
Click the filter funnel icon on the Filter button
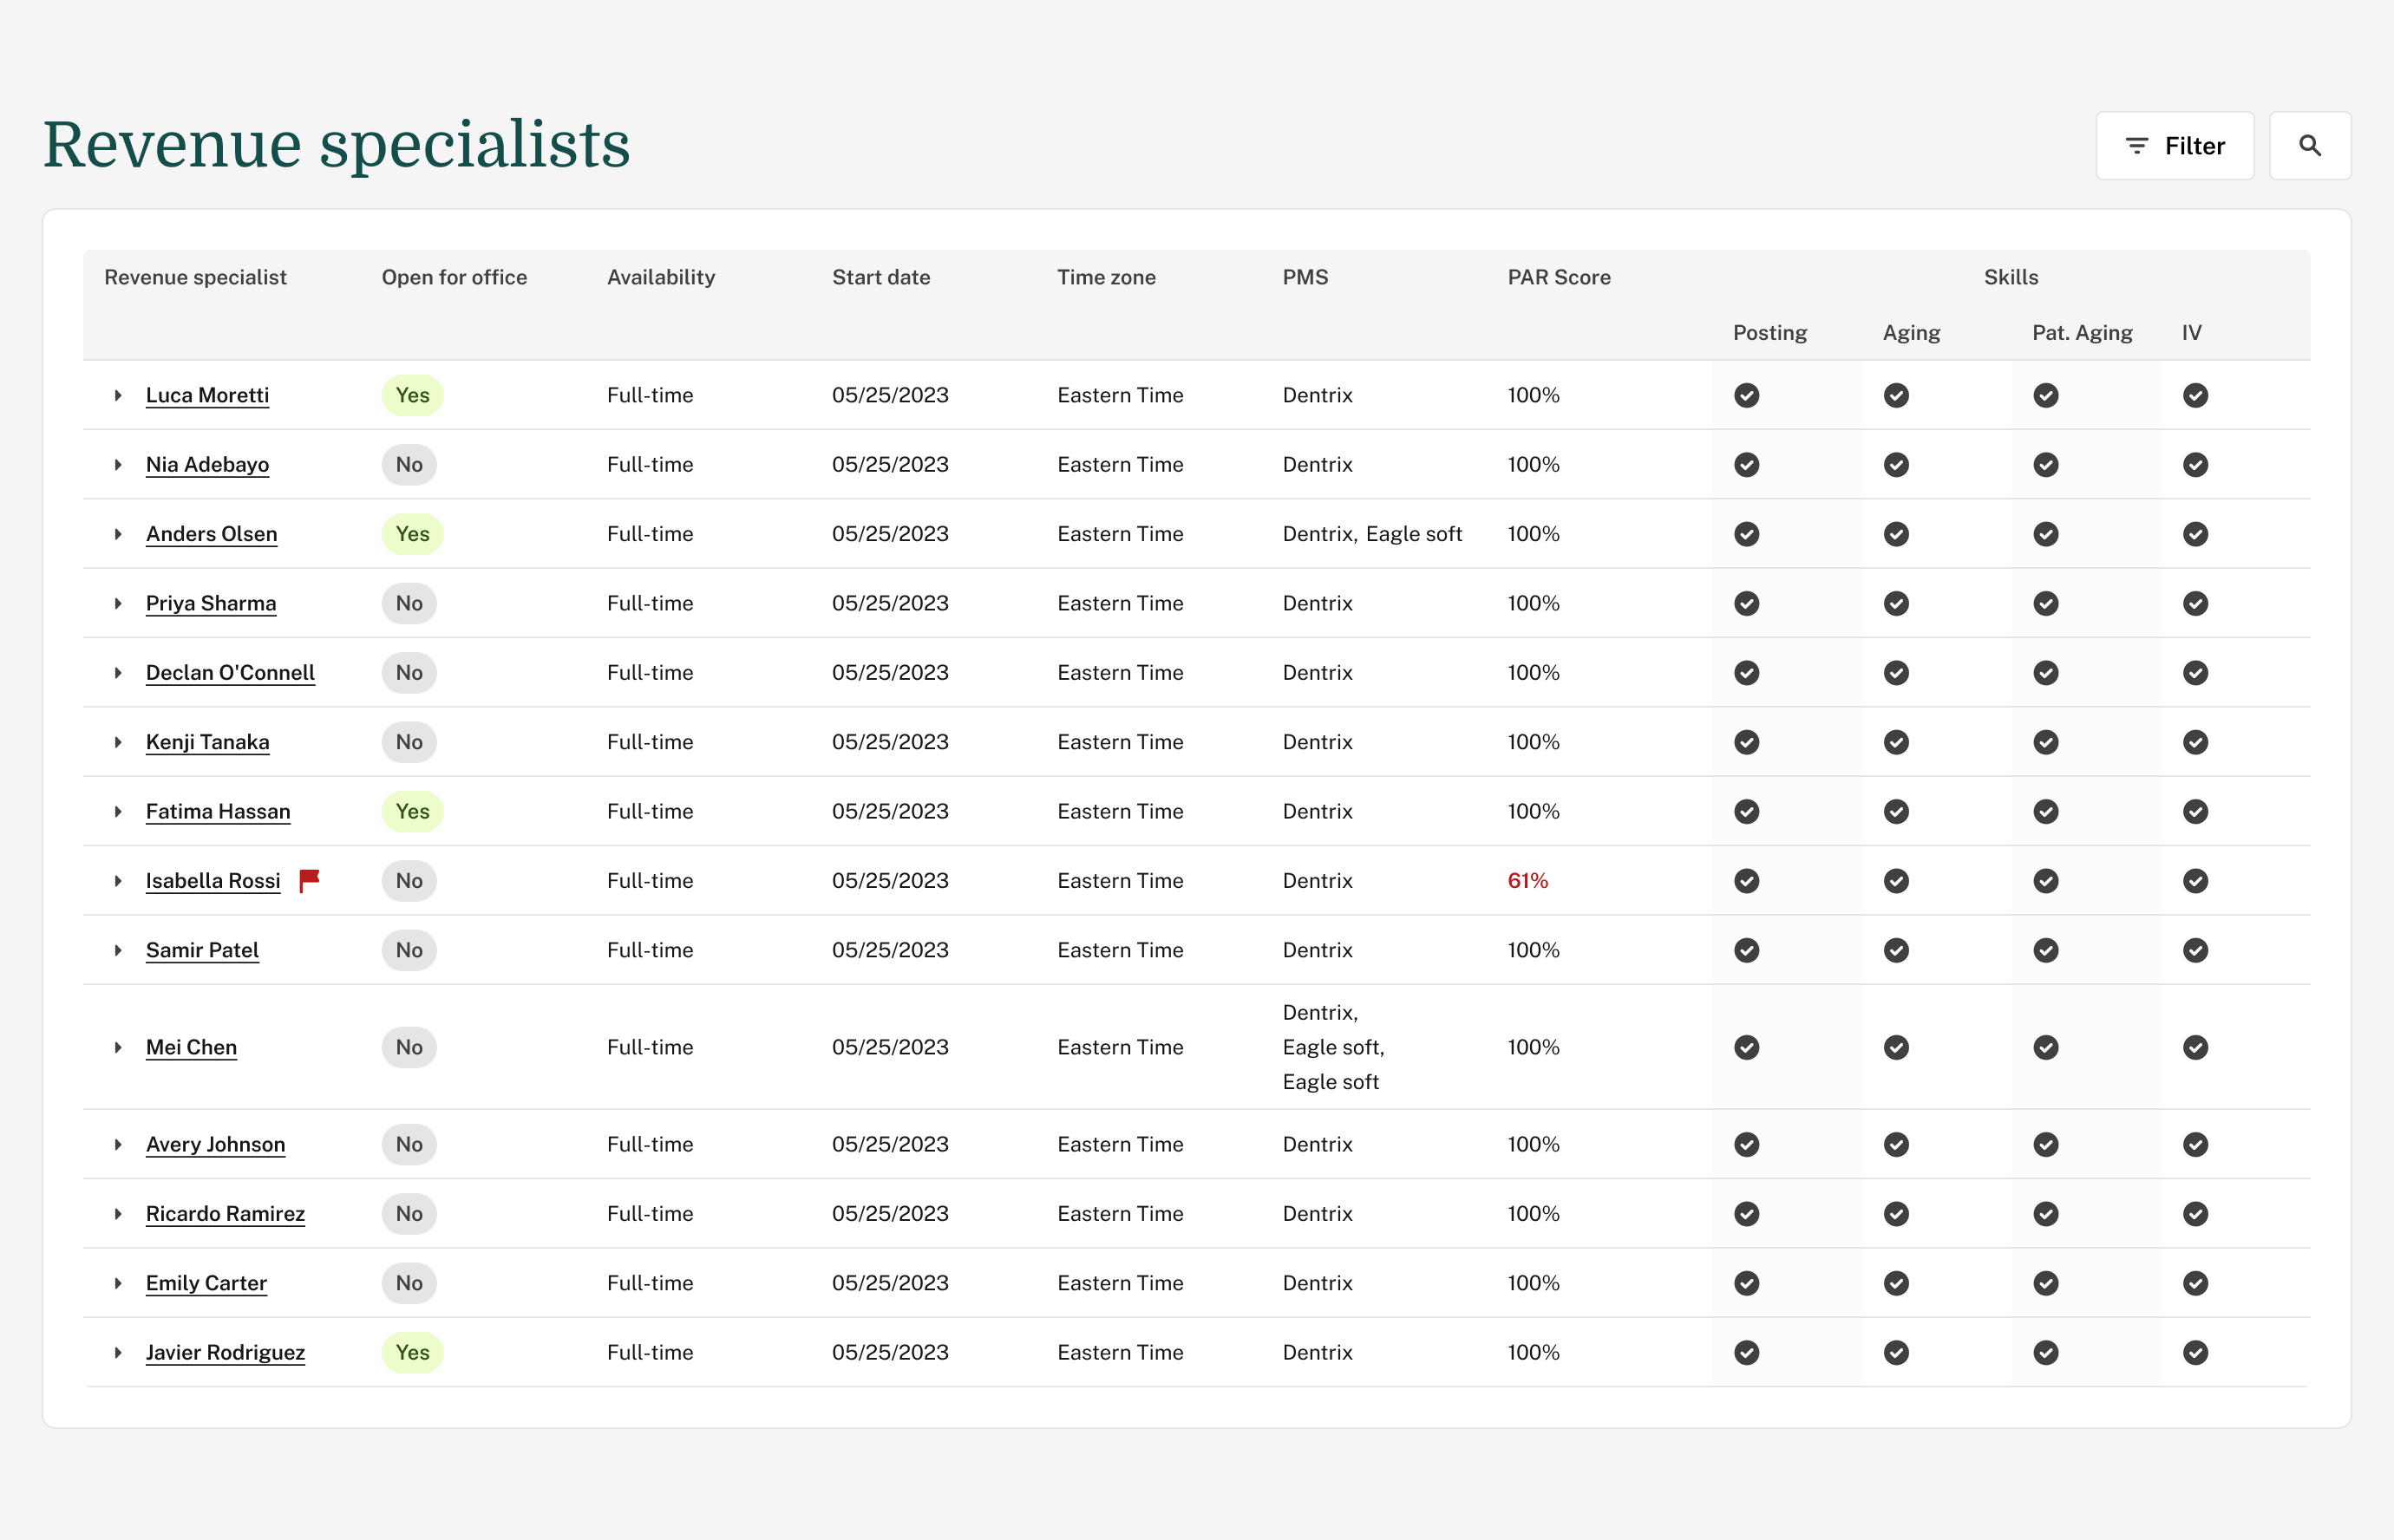2136,145
